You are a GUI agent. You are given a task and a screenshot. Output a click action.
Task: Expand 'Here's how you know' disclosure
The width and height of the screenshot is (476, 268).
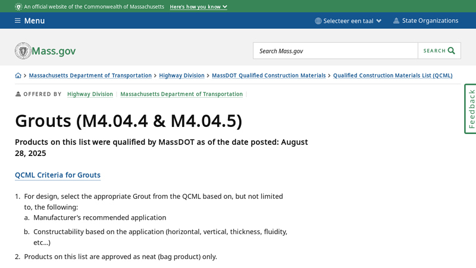pos(195,7)
